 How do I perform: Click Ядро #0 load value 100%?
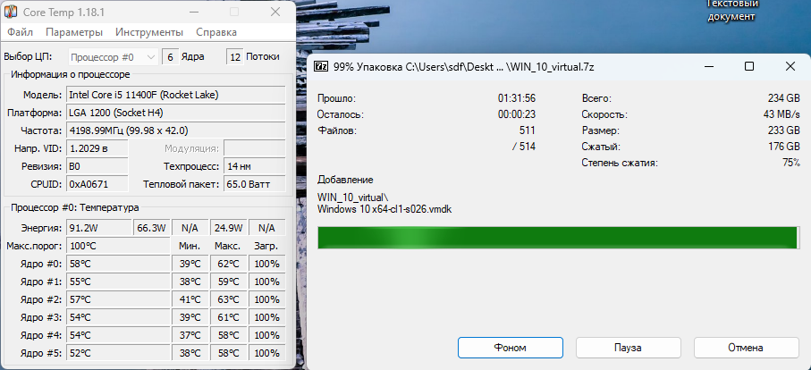pos(266,264)
